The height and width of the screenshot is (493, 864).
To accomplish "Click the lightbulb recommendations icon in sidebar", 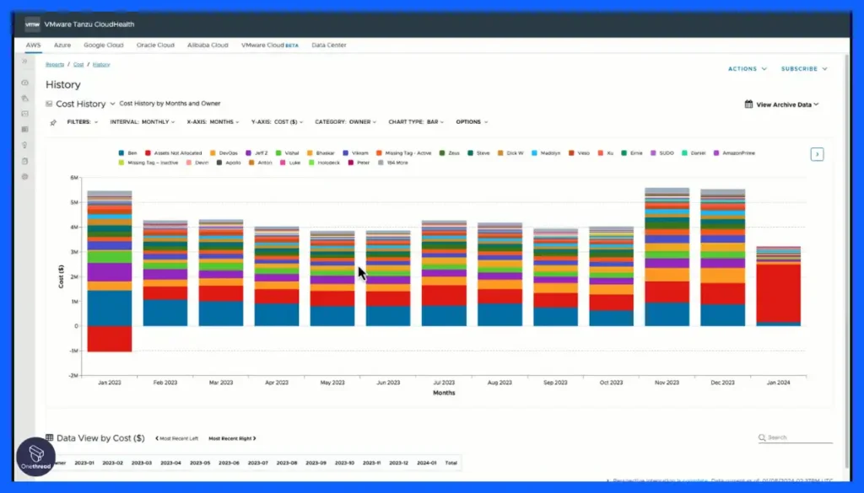I will [x=24, y=145].
